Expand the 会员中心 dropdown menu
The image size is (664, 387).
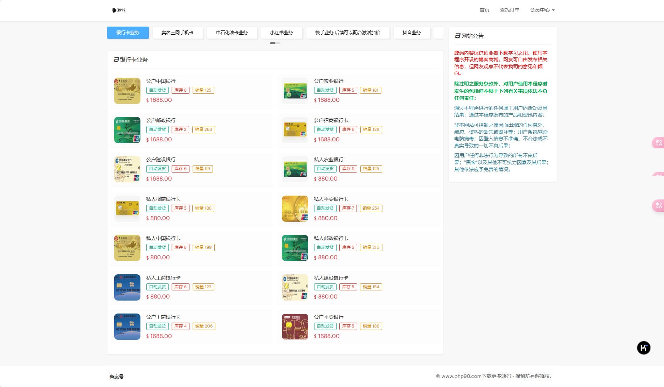(542, 10)
